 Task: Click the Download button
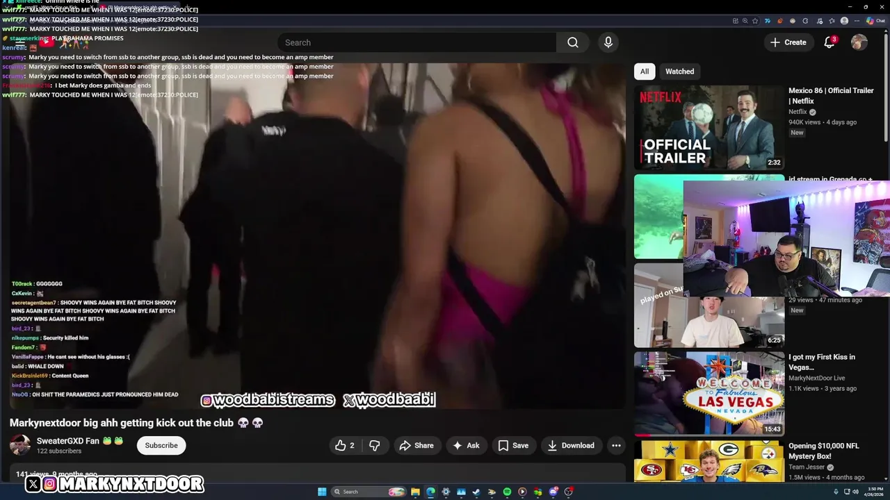point(570,446)
